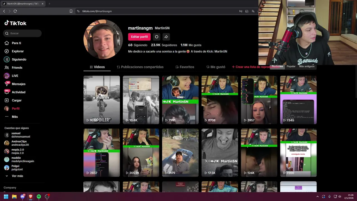Click the profile avatar picture

click(103, 39)
